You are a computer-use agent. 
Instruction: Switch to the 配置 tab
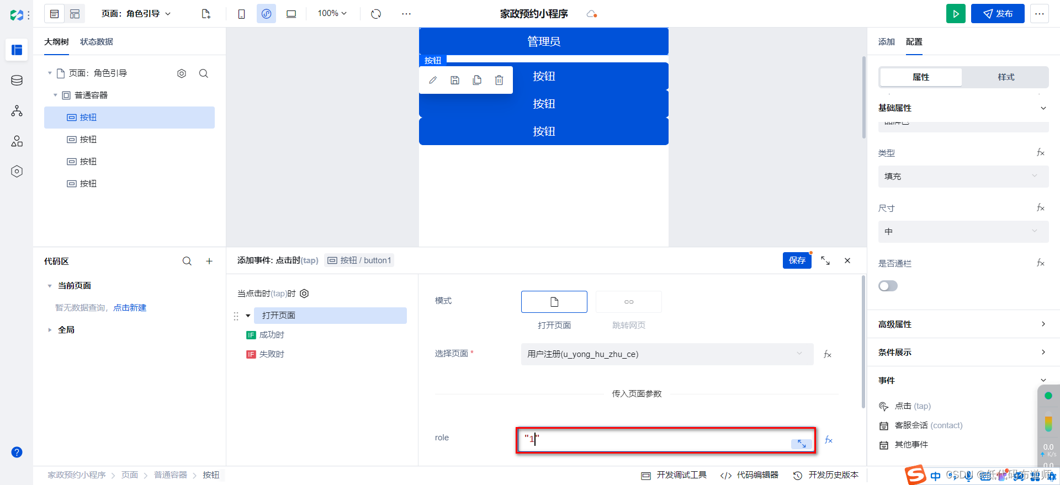click(x=914, y=42)
